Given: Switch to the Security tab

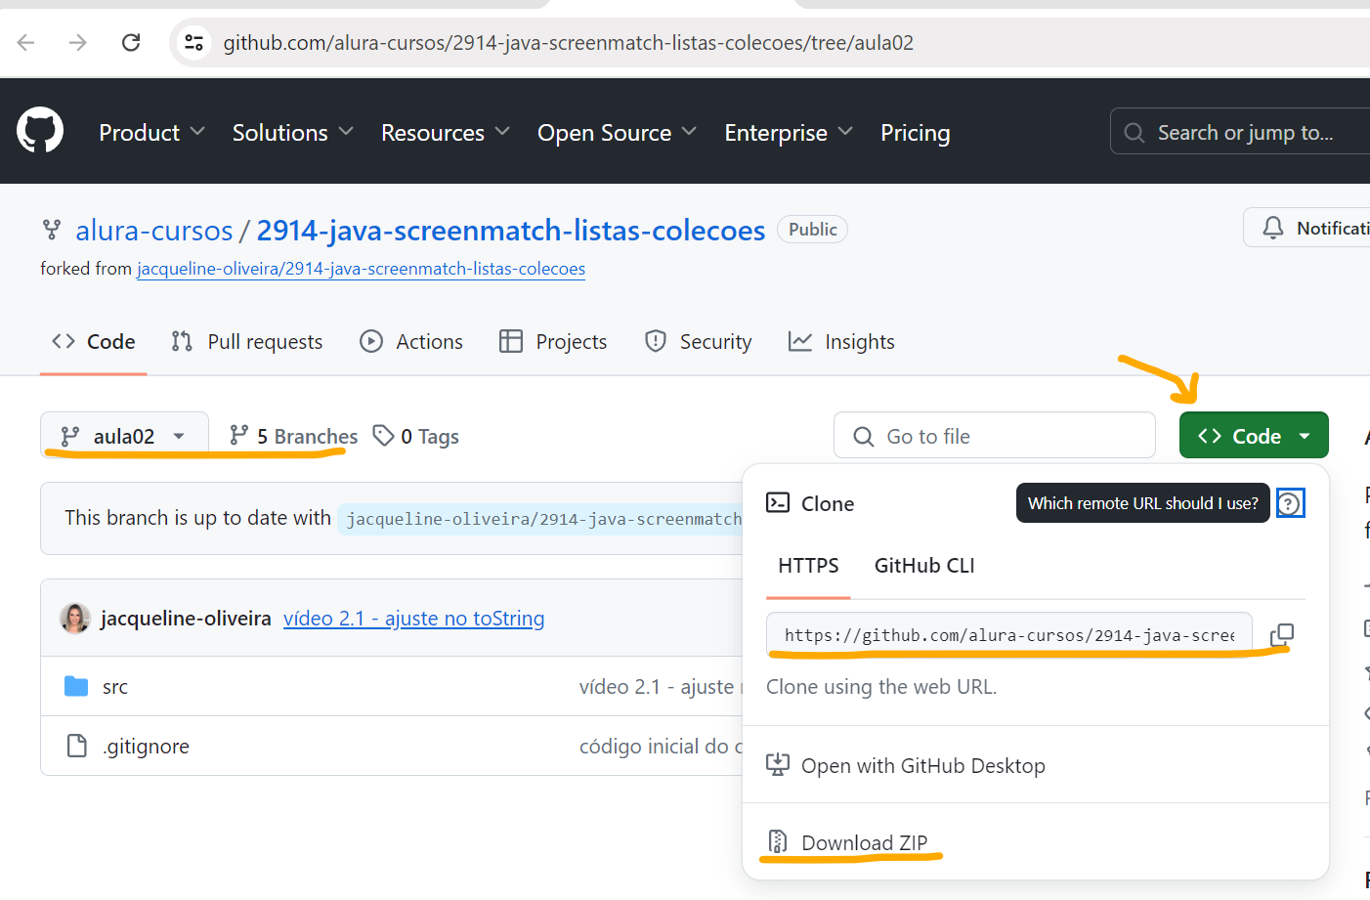Looking at the screenshot, I should point(698,342).
